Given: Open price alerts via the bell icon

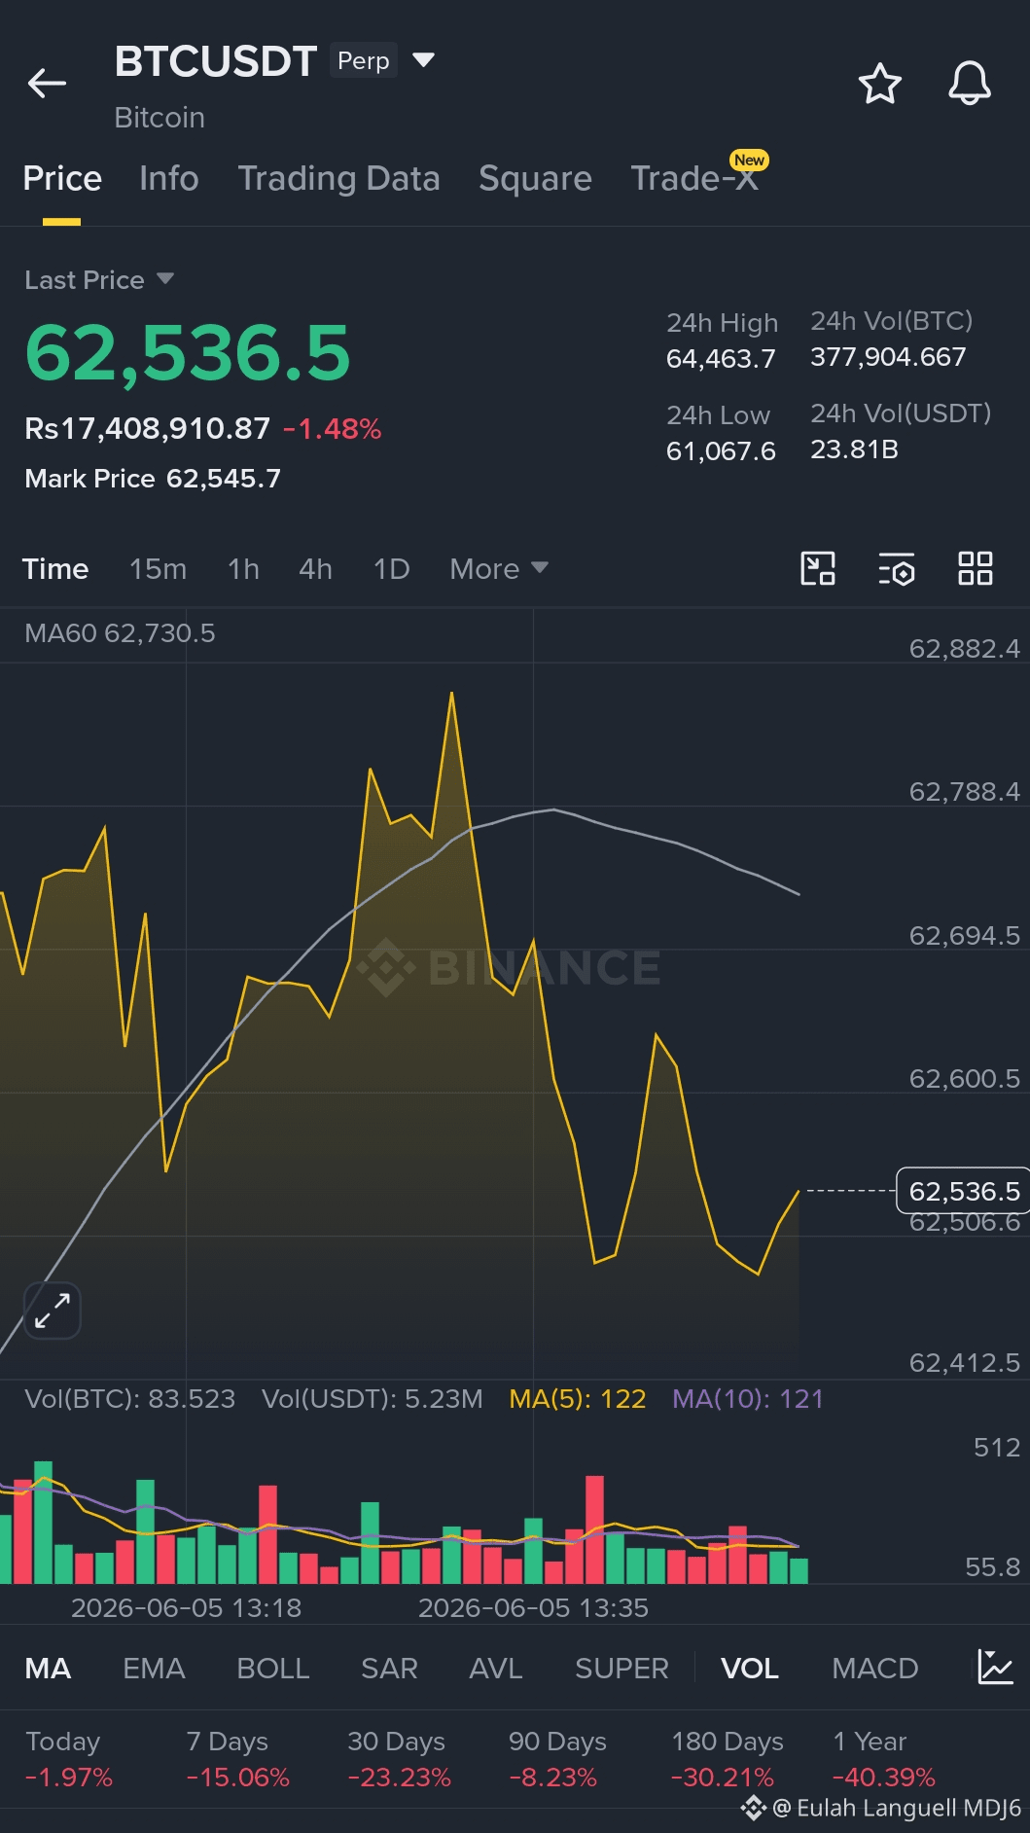Looking at the screenshot, I should (970, 84).
